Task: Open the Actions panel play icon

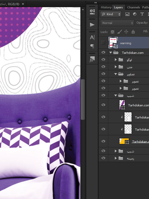Action: [x=92, y=25]
